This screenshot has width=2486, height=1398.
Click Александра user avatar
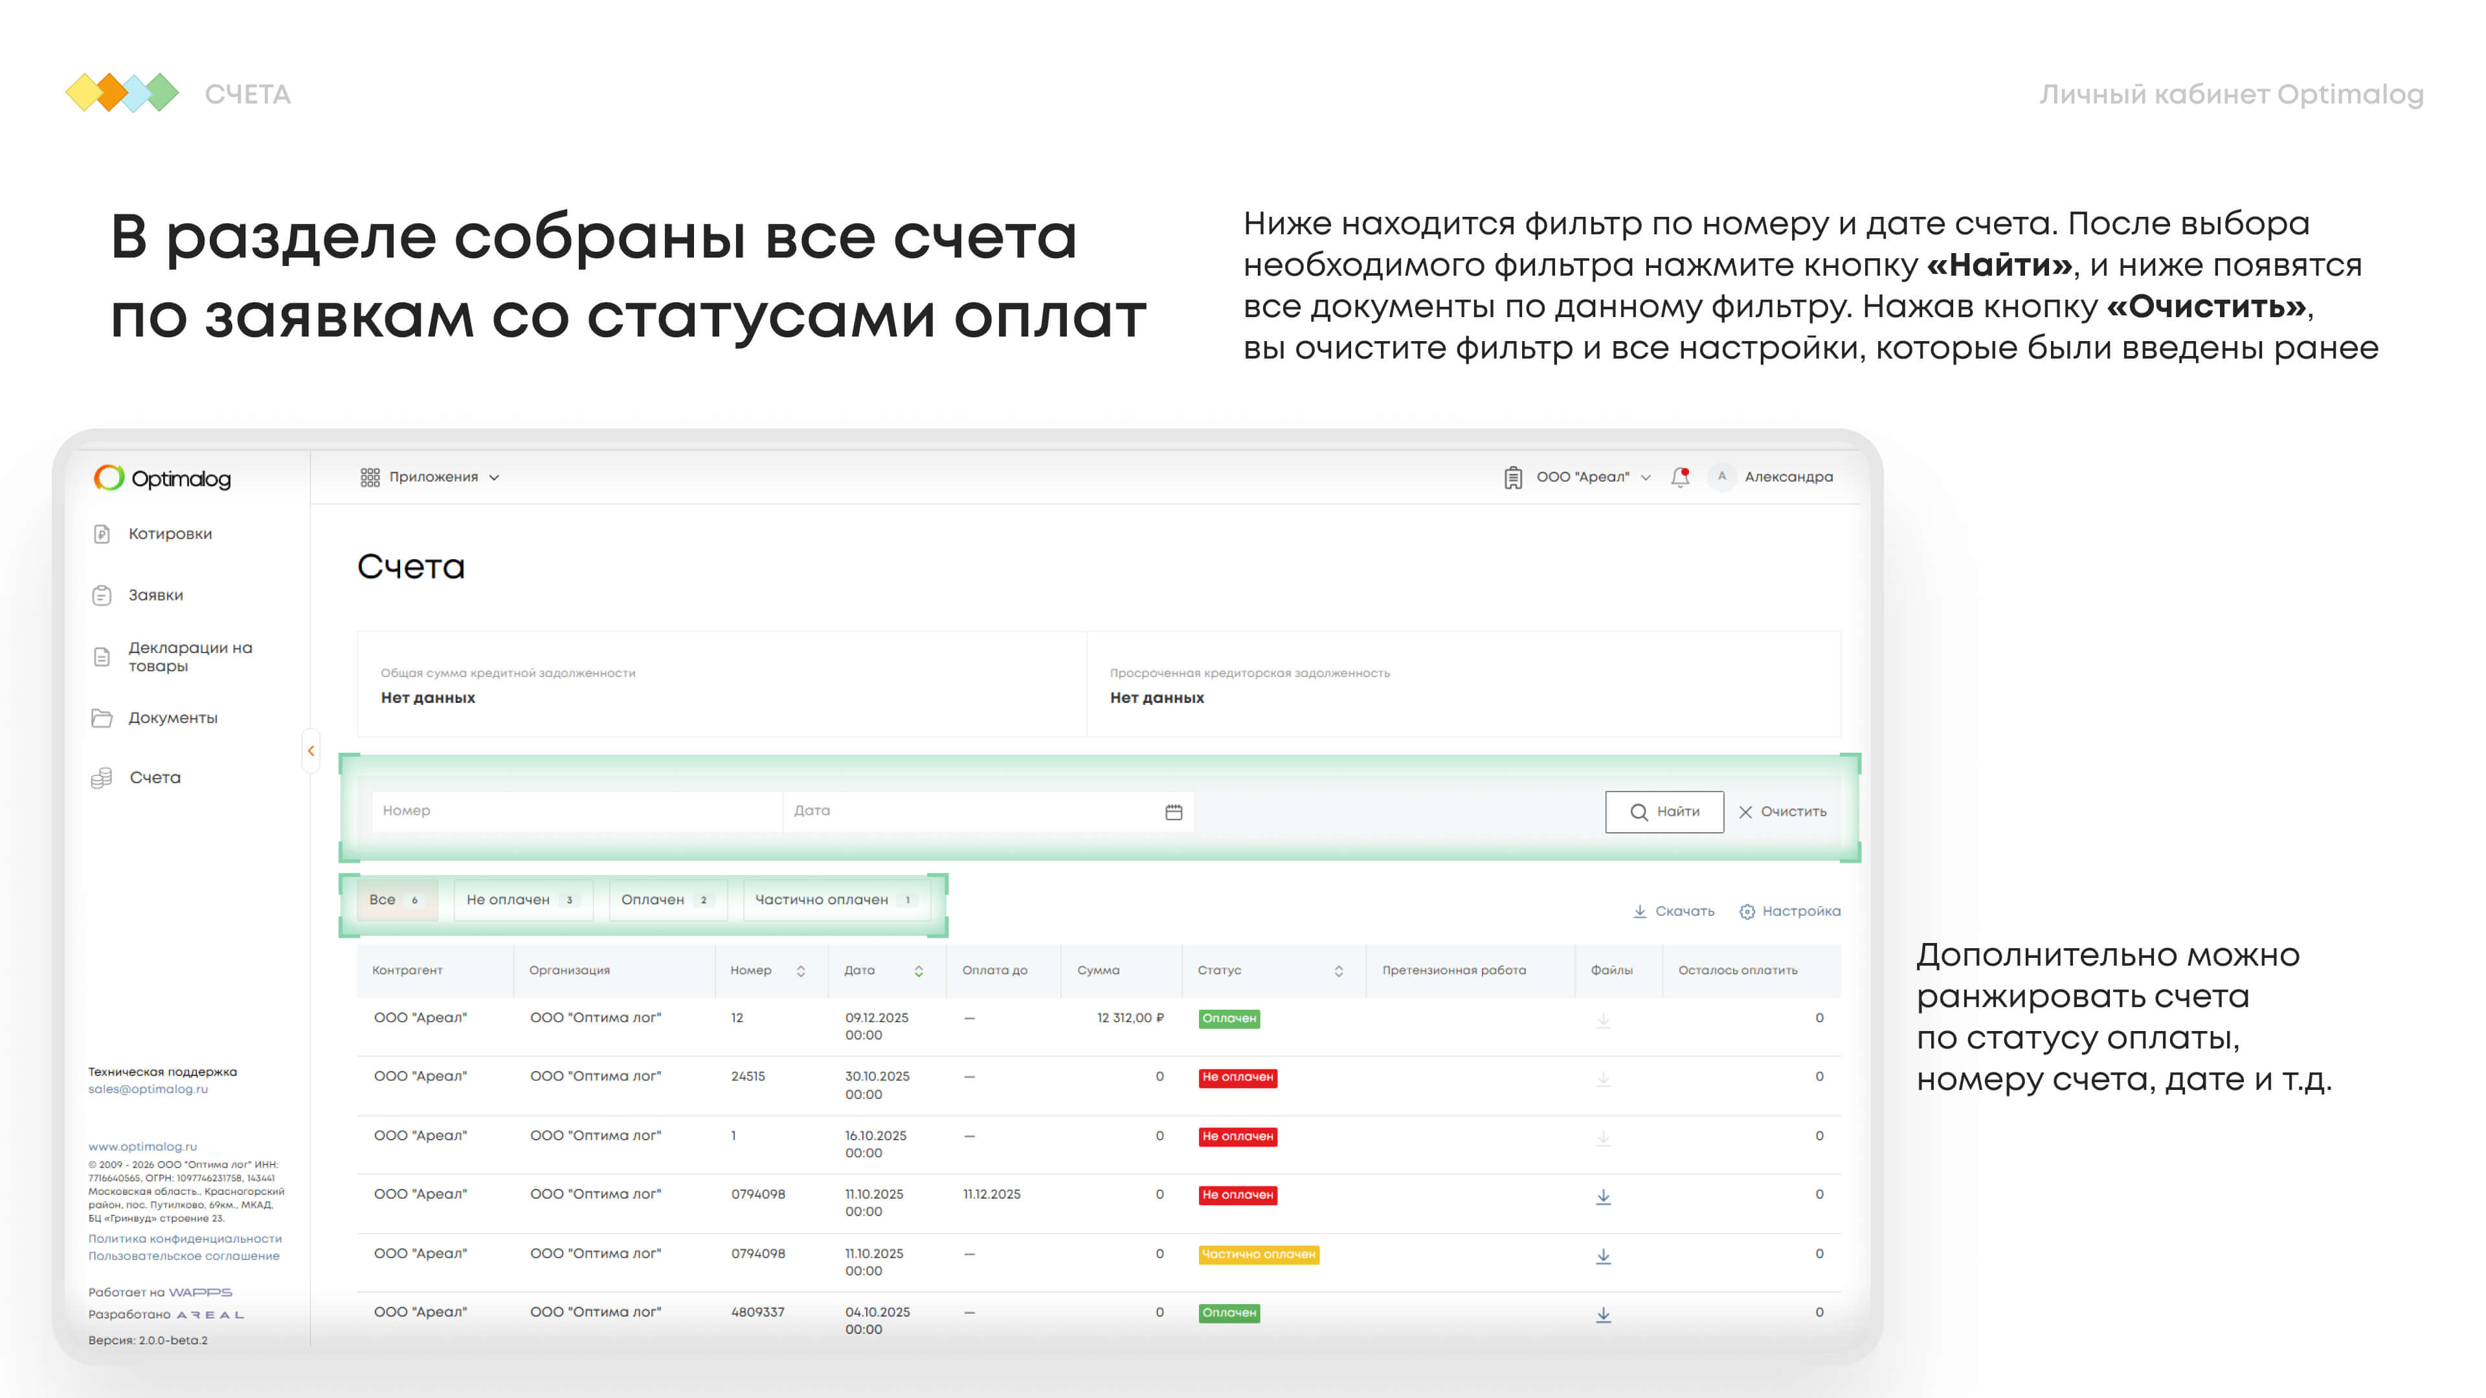click(x=1721, y=476)
